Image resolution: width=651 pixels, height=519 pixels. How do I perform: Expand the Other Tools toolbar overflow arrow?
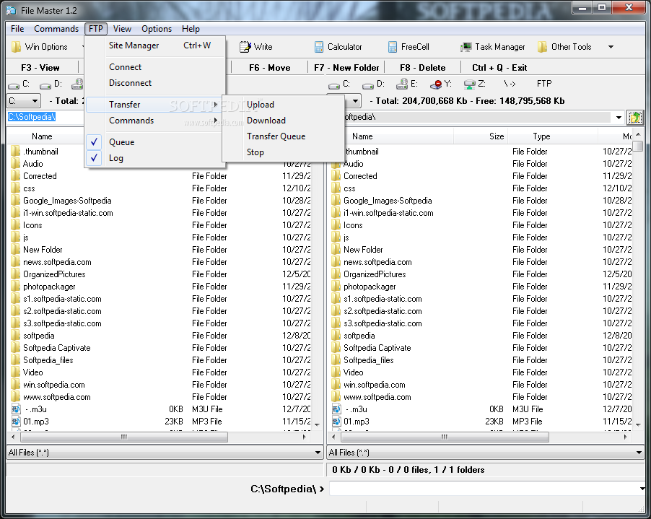[x=611, y=47]
